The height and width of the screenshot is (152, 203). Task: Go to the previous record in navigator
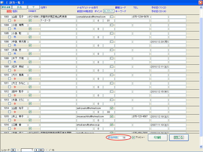[x=18, y=150]
